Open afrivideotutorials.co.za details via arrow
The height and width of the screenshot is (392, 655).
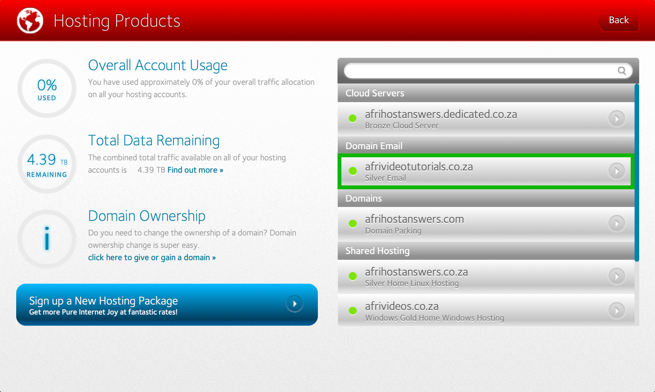tap(616, 171)
